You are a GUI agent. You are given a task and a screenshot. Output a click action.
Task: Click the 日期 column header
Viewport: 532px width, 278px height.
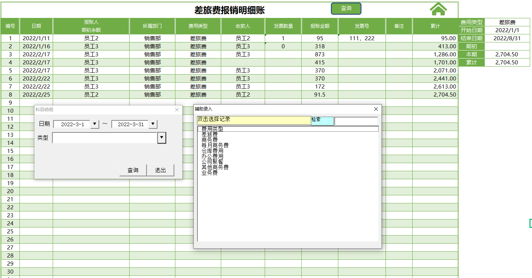click(x=36, y=26)
